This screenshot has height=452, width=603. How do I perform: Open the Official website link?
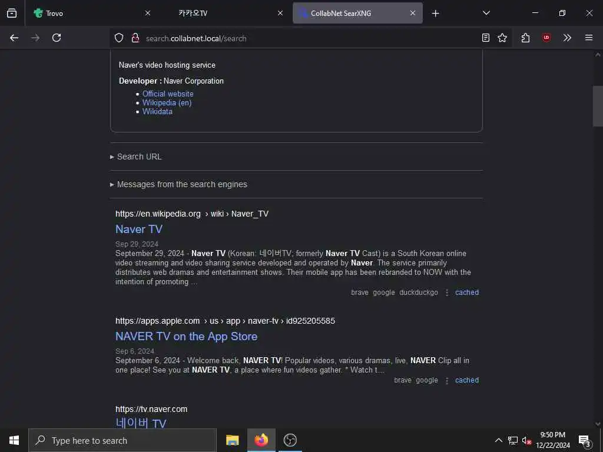[168, 94]
